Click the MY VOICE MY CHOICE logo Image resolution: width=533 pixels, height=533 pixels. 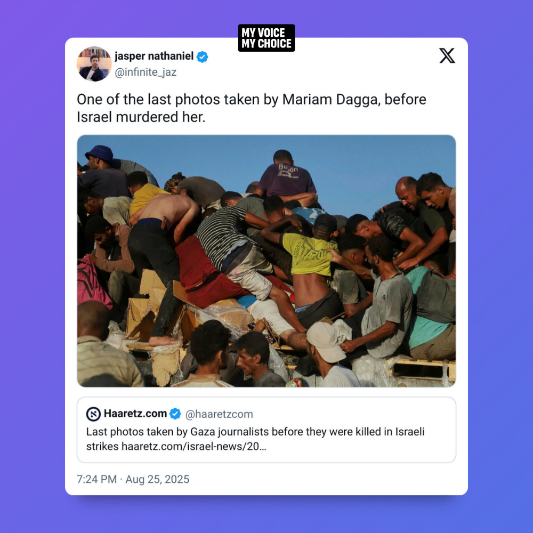266,38
